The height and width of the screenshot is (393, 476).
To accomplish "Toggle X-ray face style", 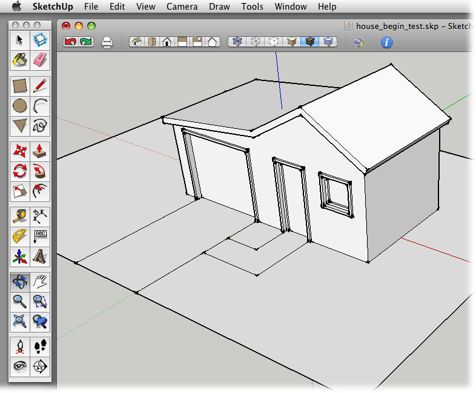I will [237, 42].
